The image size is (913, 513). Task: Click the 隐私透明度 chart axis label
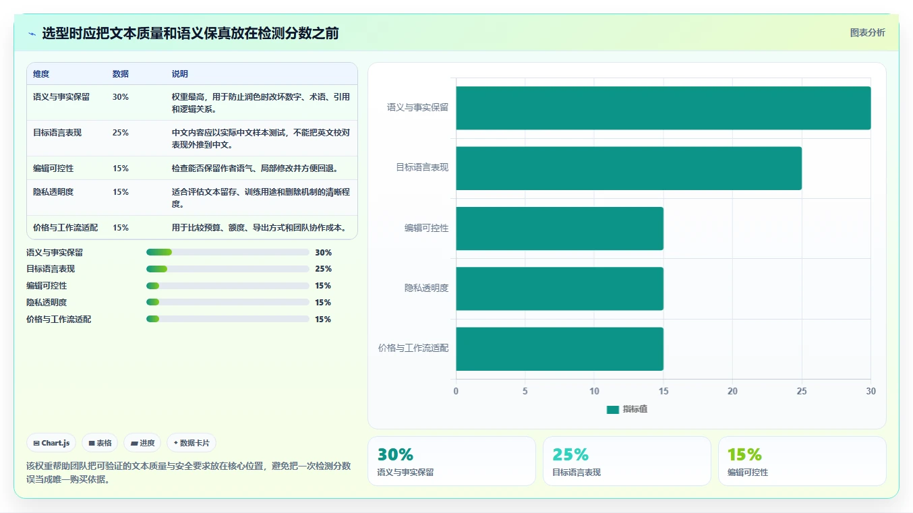point(426,288)
